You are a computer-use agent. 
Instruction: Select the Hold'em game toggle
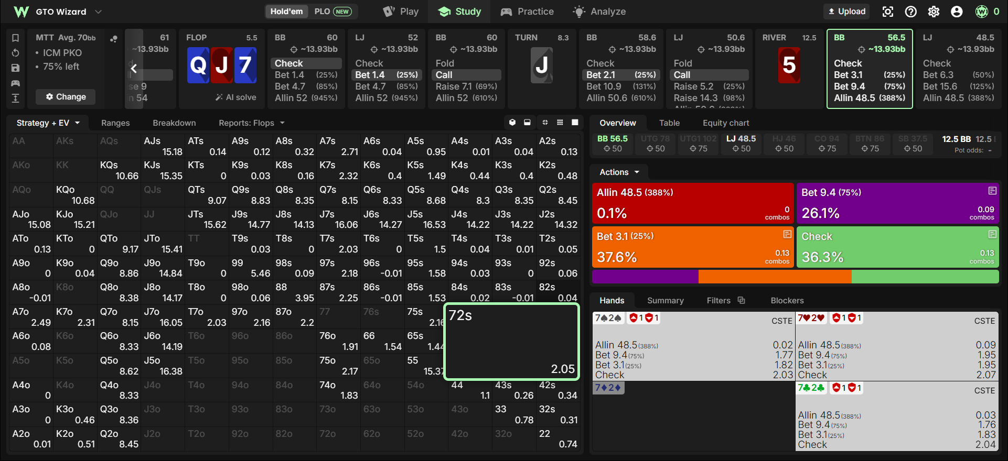coord(286,12)
